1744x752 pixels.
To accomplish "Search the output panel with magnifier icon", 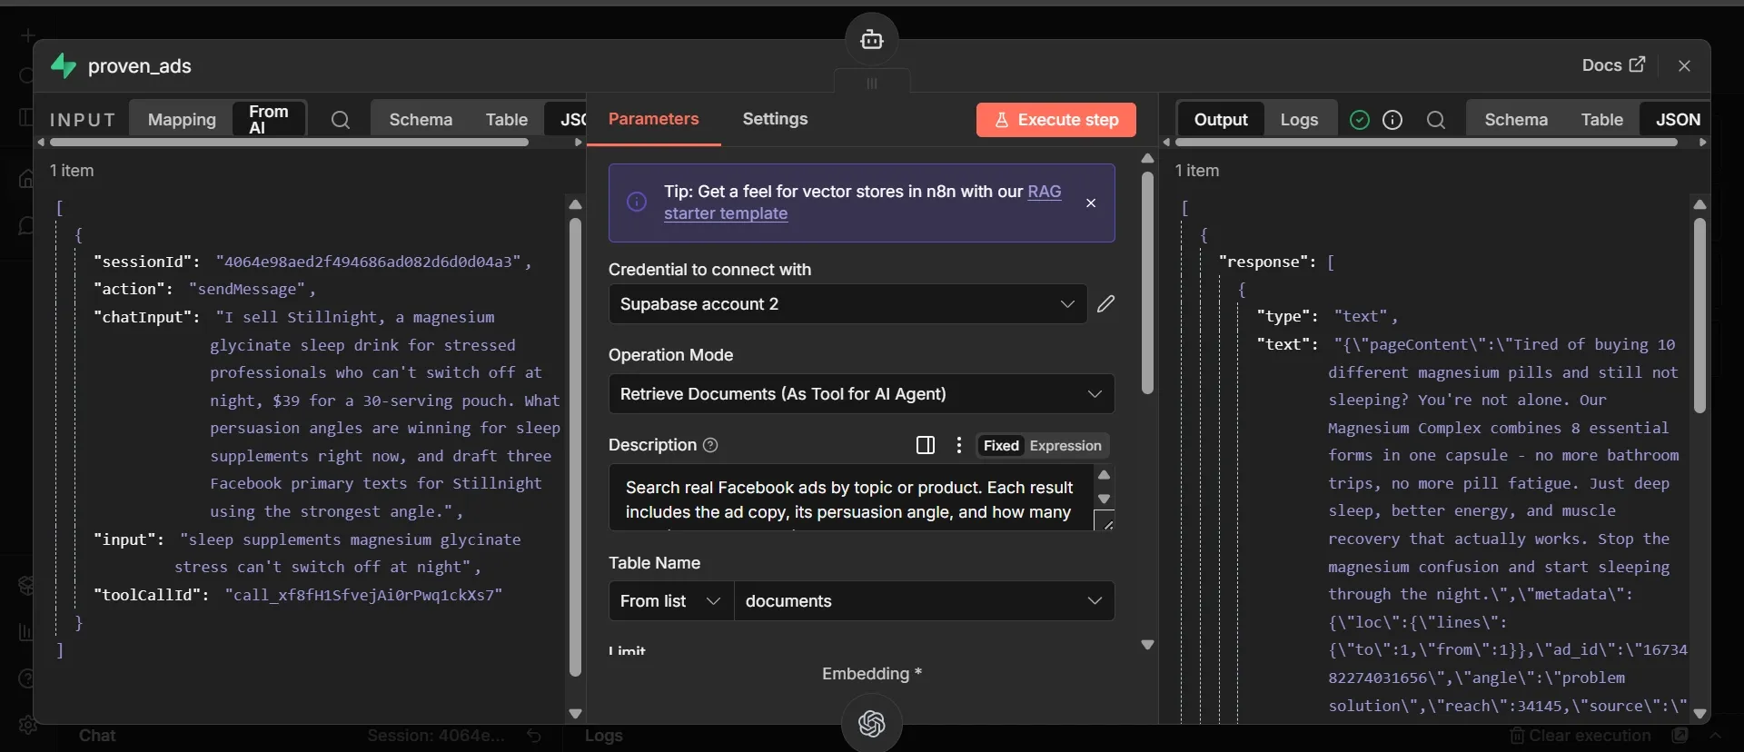I will click(x=1436, y=120).
